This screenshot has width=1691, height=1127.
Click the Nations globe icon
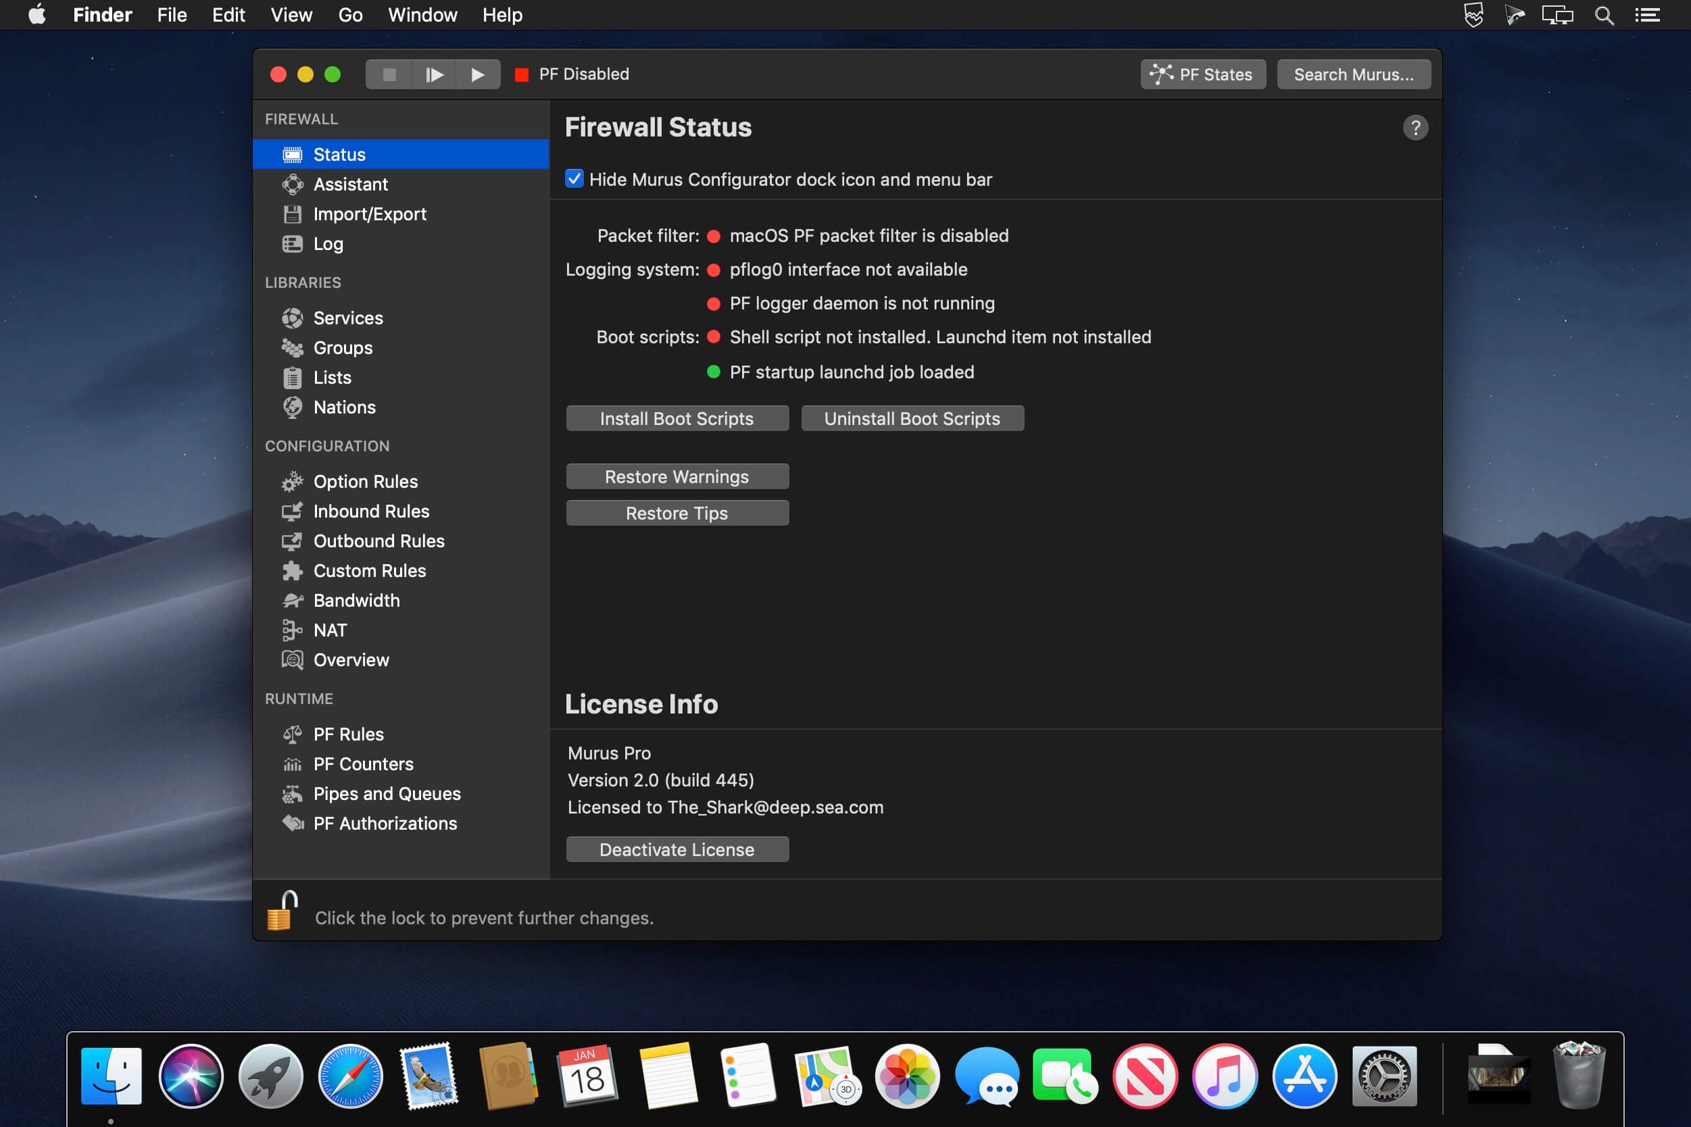pos(292,407)
